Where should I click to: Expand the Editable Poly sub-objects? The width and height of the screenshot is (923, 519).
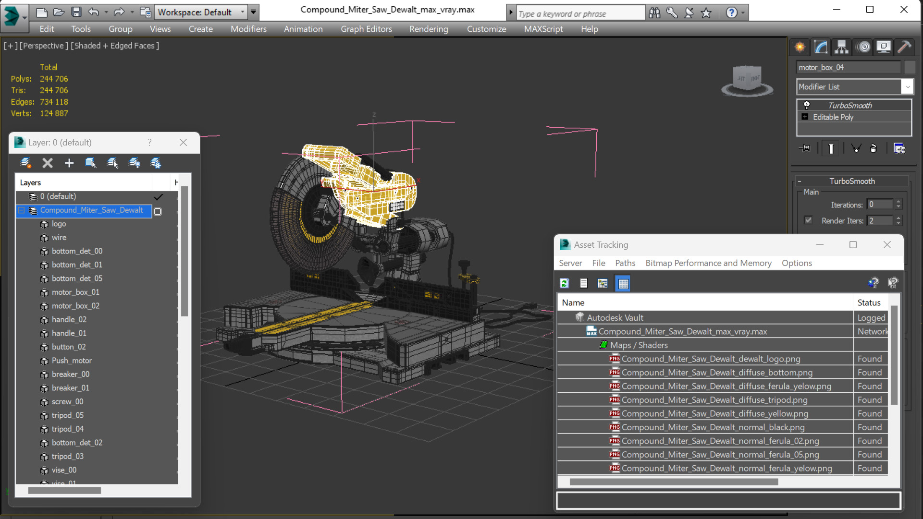point(805,117)
